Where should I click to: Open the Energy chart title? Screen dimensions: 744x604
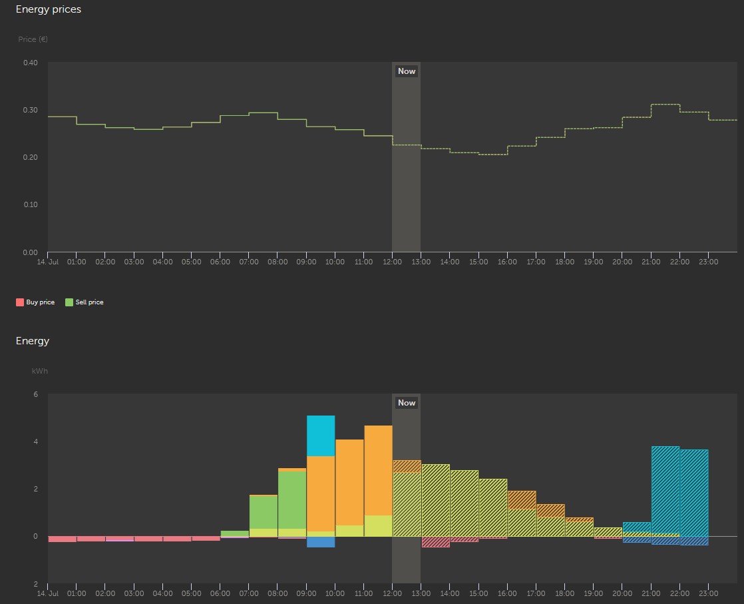coord(32,340)
